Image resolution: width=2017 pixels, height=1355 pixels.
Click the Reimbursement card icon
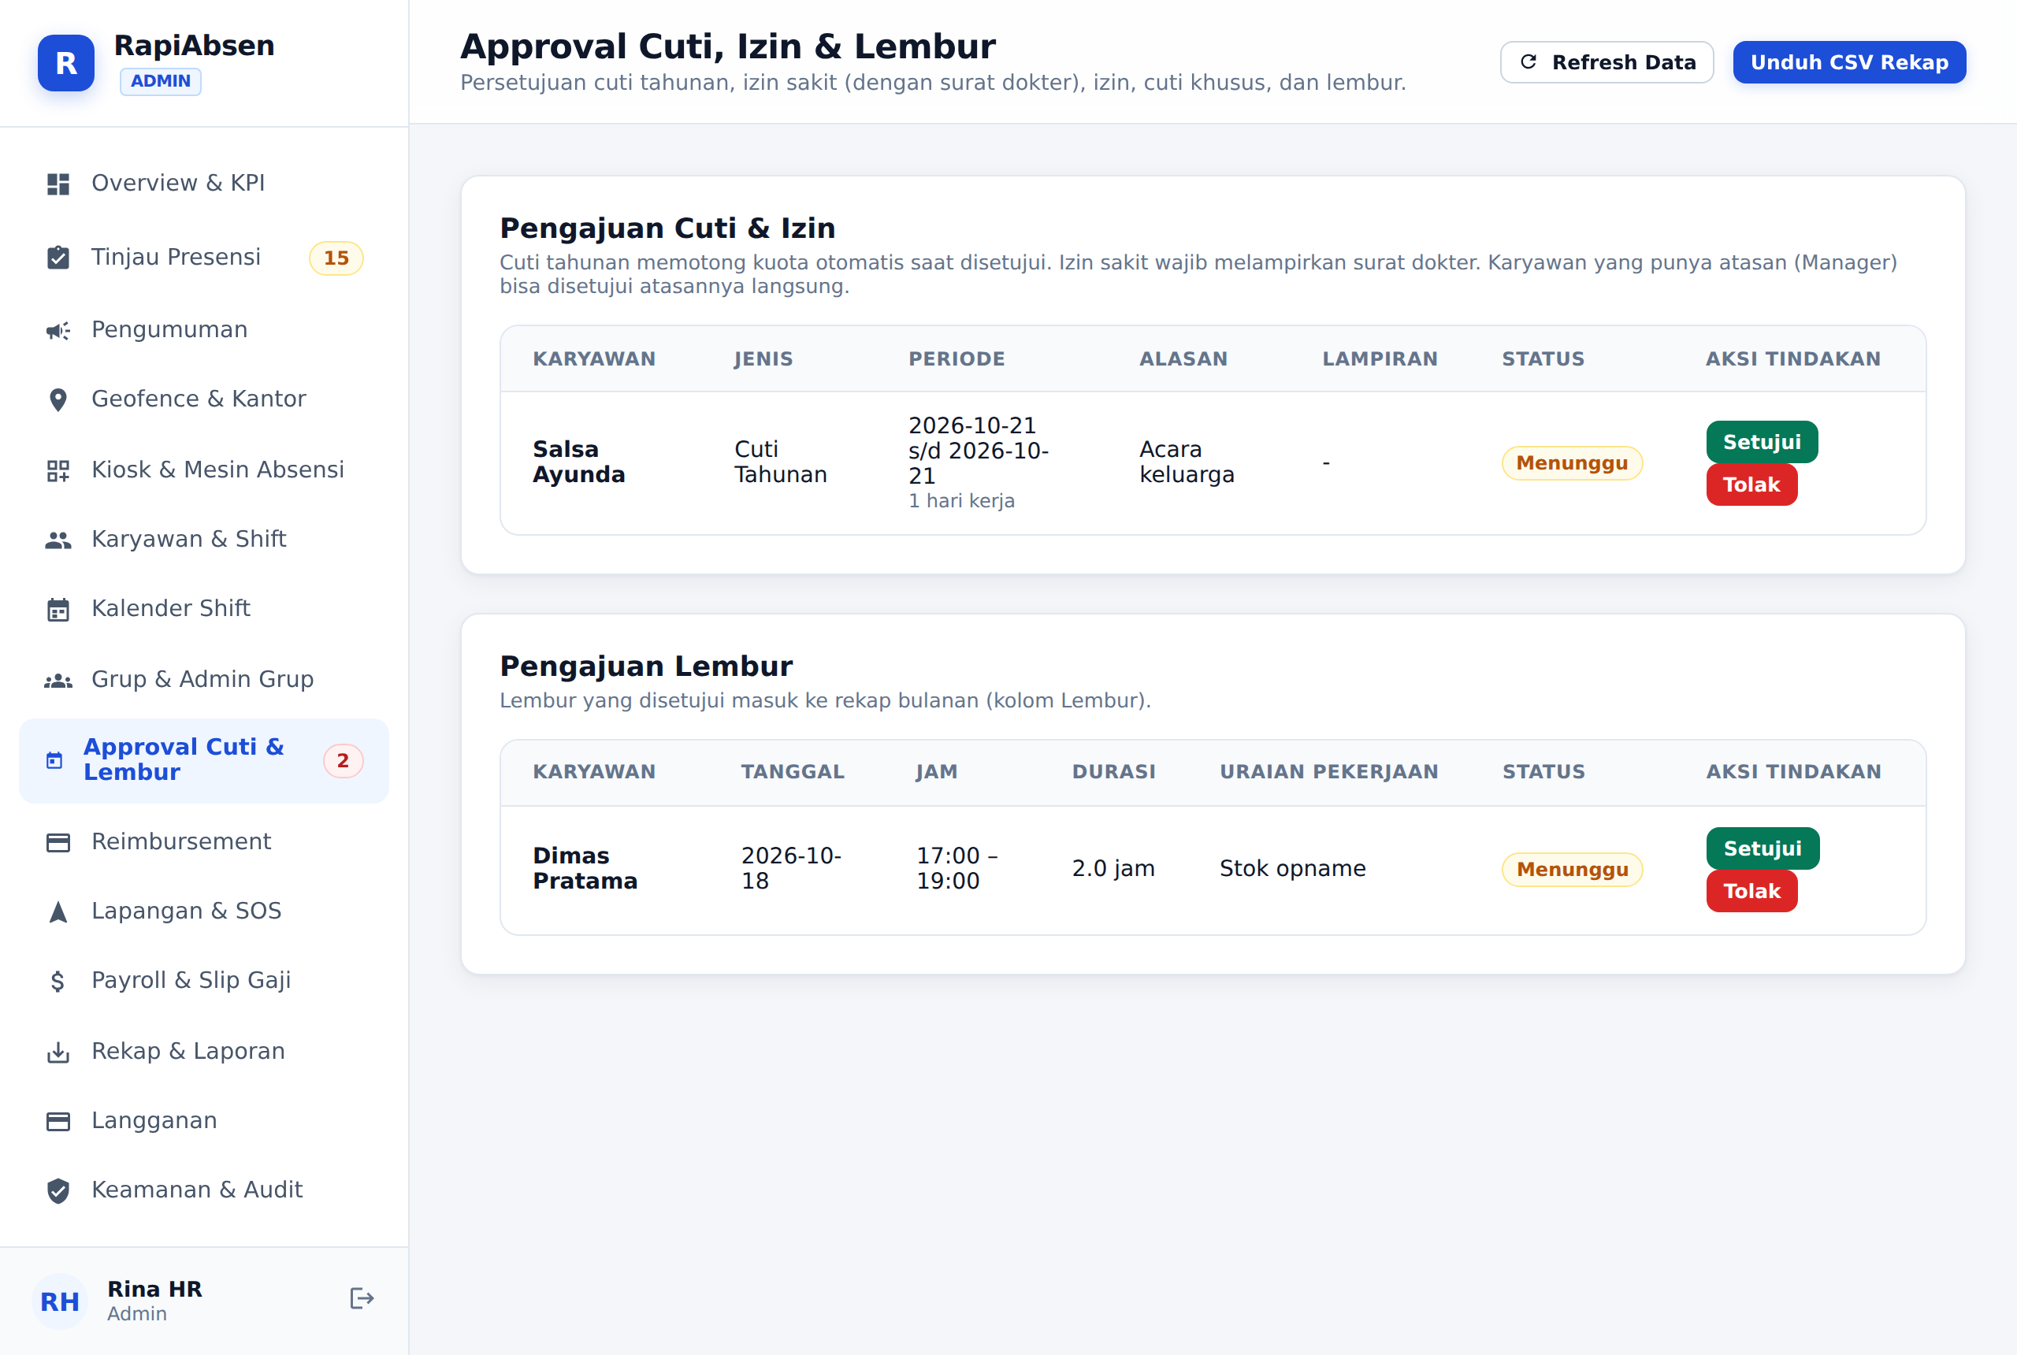(58, 841)
